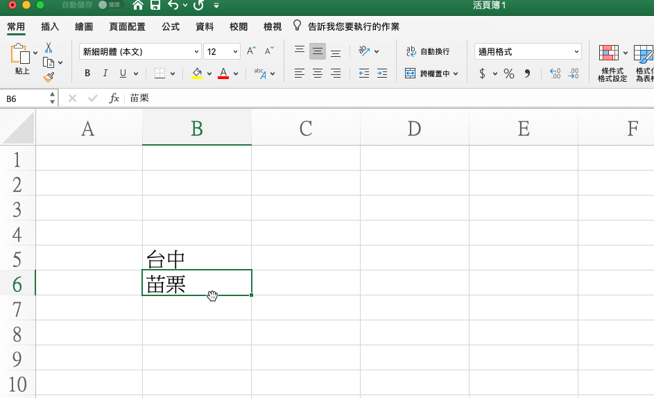Screen dimensions: 654x398
Task: Open number format 通用格式 dropdown
Action: click(576, 52)
